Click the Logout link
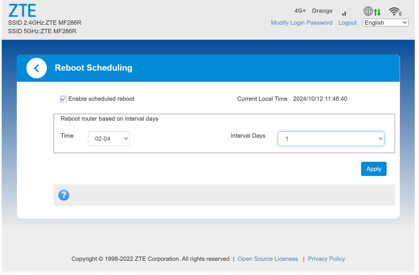 tap(347, 23)
